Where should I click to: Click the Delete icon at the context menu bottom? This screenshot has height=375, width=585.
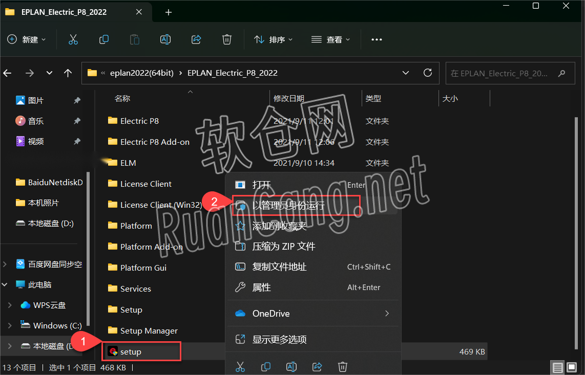pyautogui.click(x=342, y=367)
